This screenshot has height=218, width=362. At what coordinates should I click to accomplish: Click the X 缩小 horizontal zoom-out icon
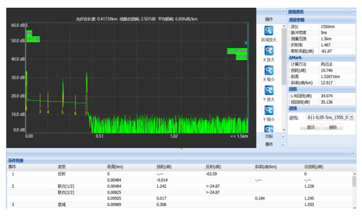pyautogui.click(x=268, y=71)
